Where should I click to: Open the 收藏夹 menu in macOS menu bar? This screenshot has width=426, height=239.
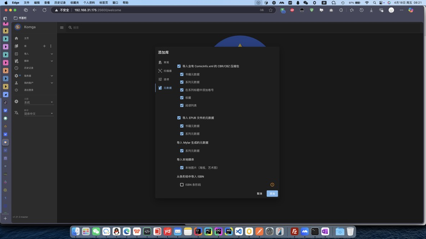[x=75, y=3]
